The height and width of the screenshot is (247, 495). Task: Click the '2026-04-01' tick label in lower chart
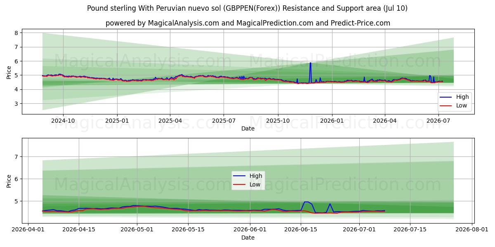click(28, 229)
